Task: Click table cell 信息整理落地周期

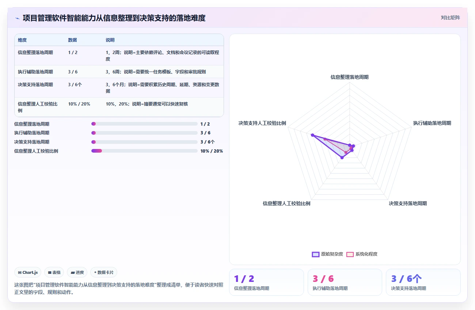Action: (x=35, y=53)
